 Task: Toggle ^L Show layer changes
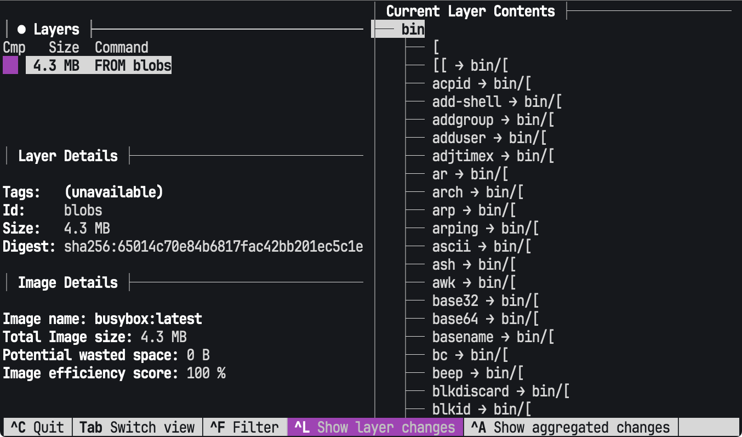[x=375, y=427]
